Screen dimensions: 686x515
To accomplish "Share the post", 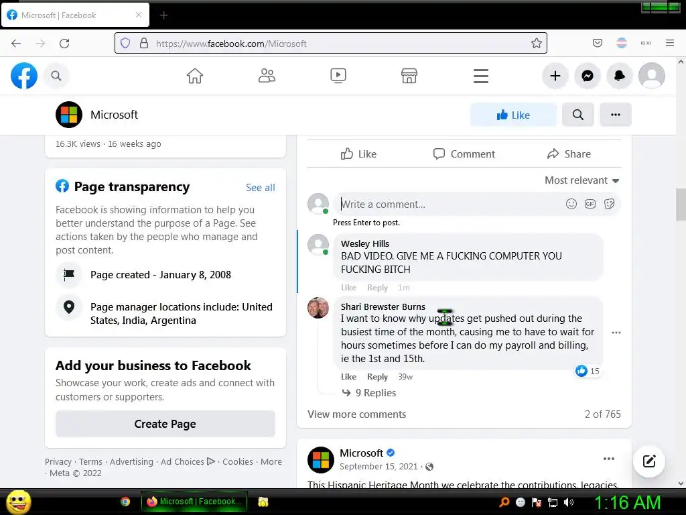I will 569,154.
